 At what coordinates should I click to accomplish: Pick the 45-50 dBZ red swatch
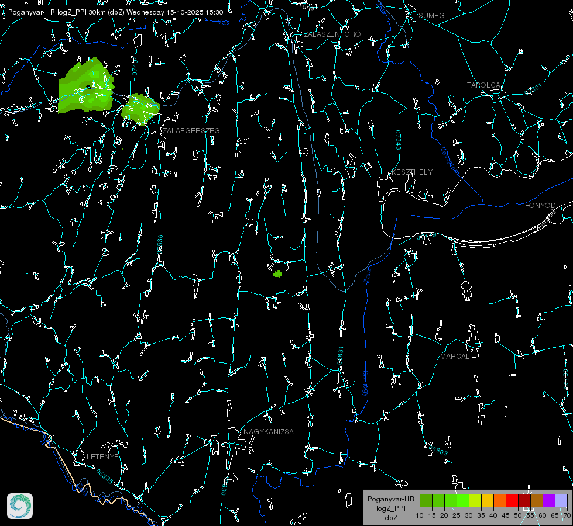[x=512, y=500]
